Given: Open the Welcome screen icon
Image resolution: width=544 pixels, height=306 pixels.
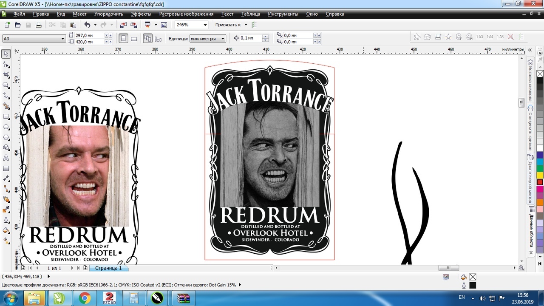Looking at the screenshot, I should coord(164,25).
